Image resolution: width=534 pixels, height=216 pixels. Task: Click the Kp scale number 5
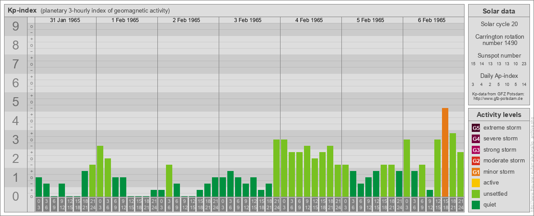click(15, 102)
